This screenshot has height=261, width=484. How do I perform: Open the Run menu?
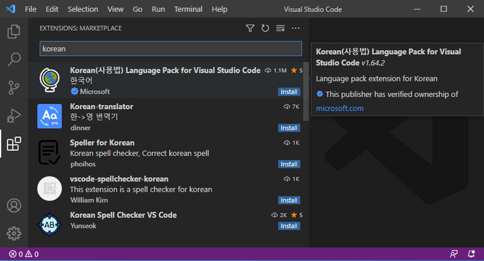click(158, 9)
